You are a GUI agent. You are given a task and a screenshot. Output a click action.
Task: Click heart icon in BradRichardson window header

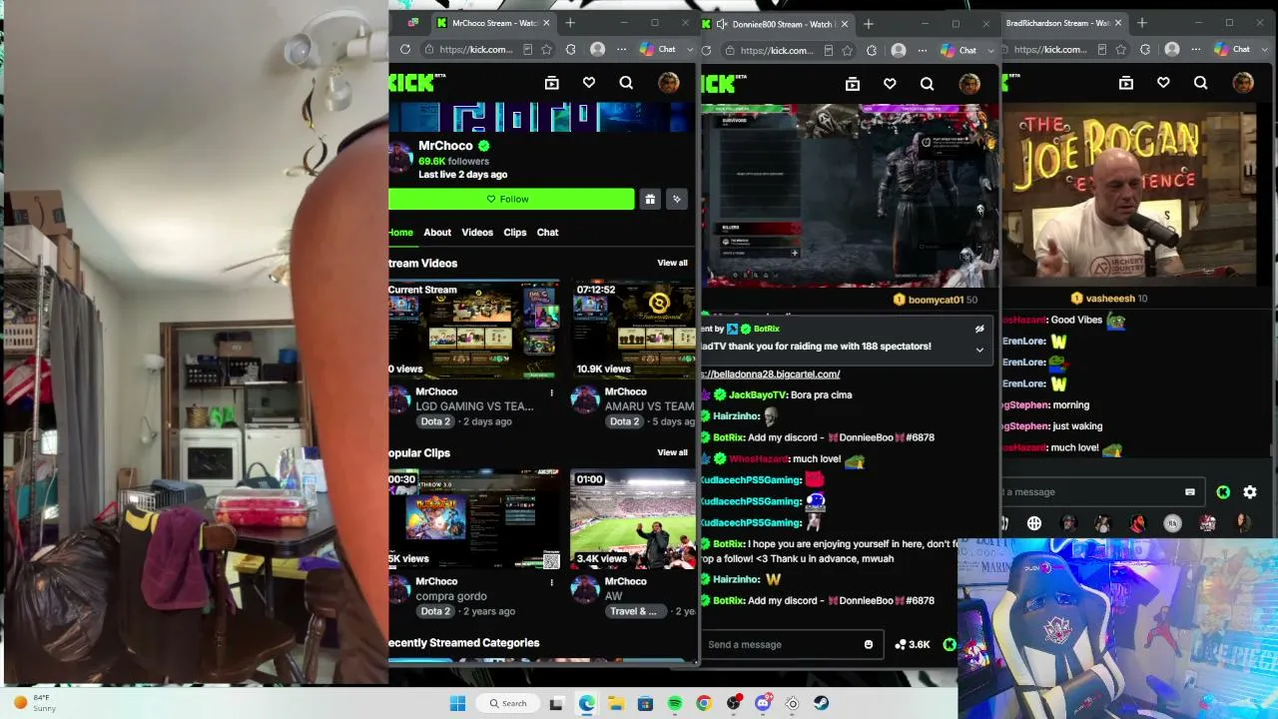pyautogui.click(x=1163, y=83)
